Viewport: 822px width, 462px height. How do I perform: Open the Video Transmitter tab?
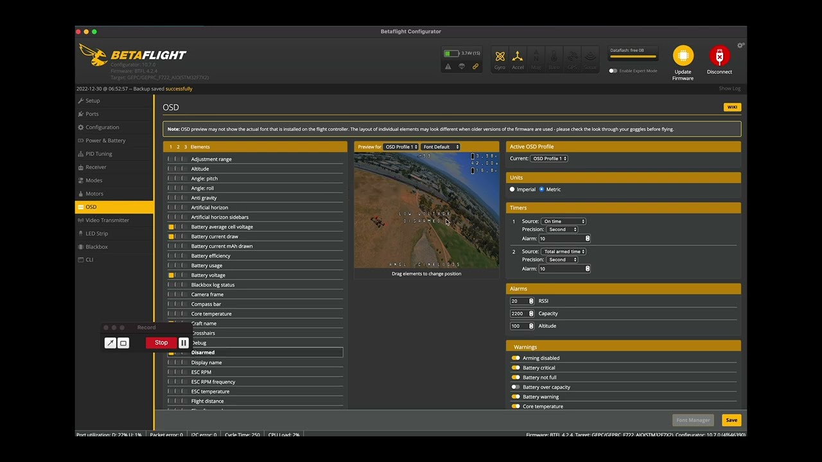[114, 220]
